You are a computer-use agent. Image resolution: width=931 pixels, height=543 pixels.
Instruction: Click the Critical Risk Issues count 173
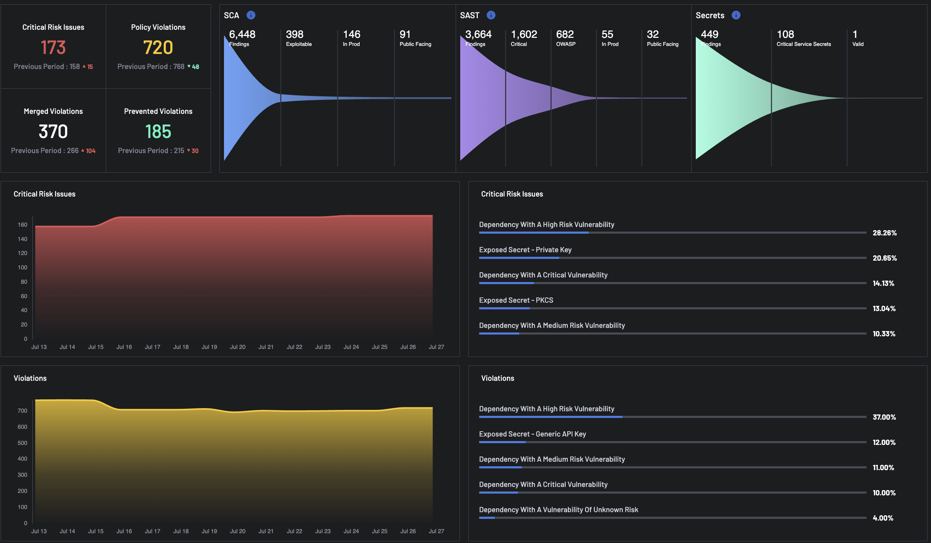[53, 48]
